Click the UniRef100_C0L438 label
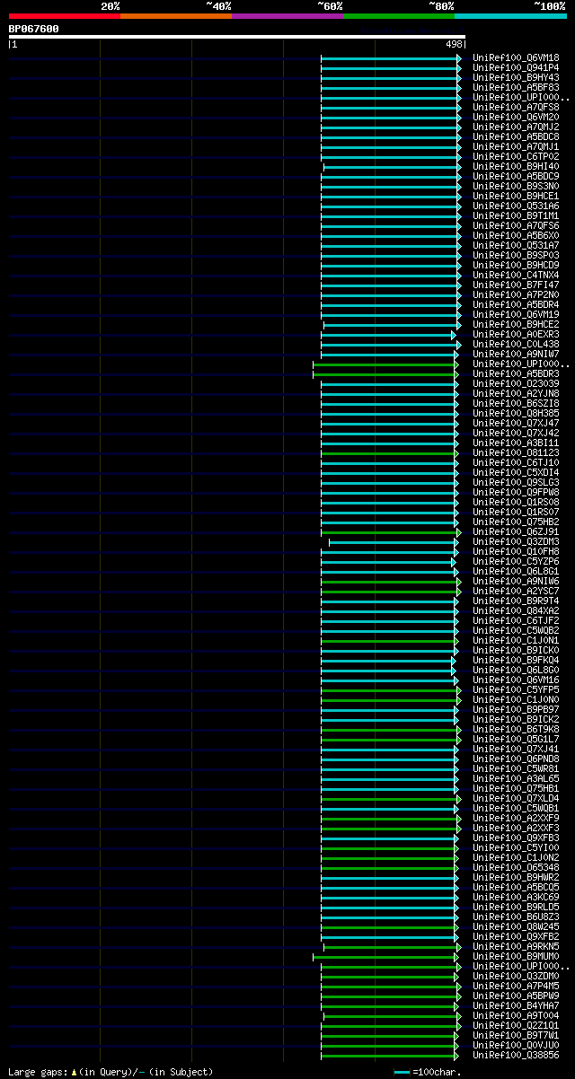The height and width of the screenshot is (1079, 575). 516,344
